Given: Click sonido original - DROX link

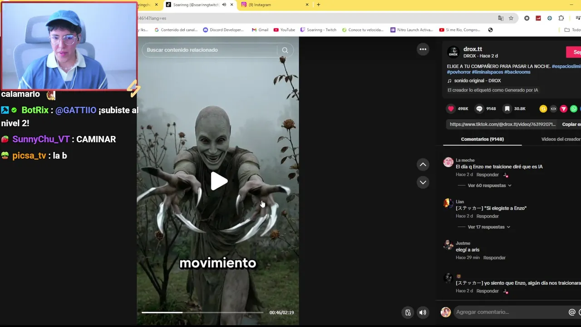Looking at the screenshot, I should (478, 81).
